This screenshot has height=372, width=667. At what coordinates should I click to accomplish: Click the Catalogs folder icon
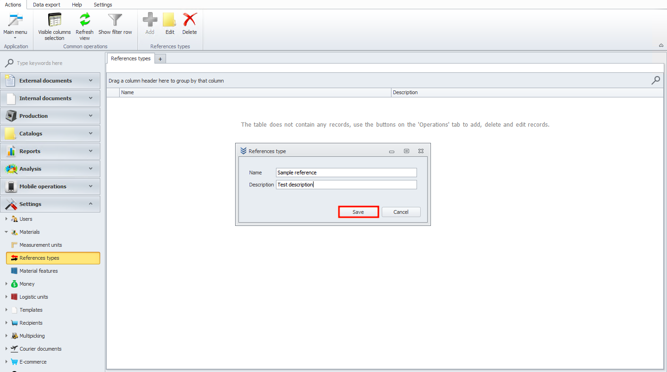click(10, 133)
